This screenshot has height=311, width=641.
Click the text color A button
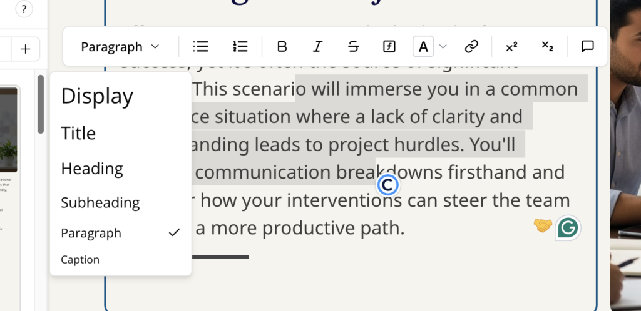coord(423,46)
